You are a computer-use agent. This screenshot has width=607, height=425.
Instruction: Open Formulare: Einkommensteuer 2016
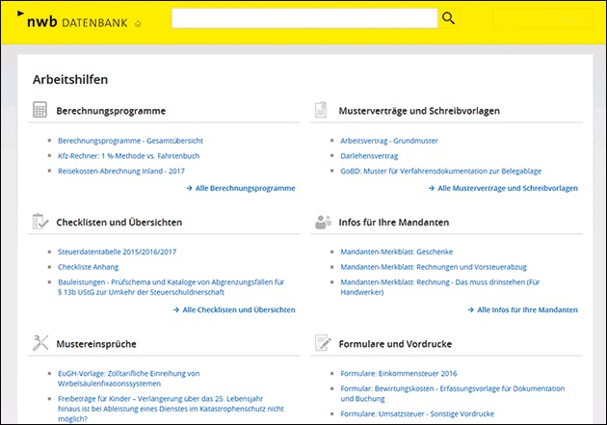pyautogui.click(x=399, y=372)
